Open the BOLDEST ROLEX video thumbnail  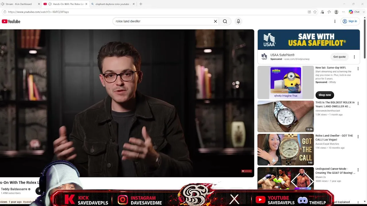coord(286,116)
